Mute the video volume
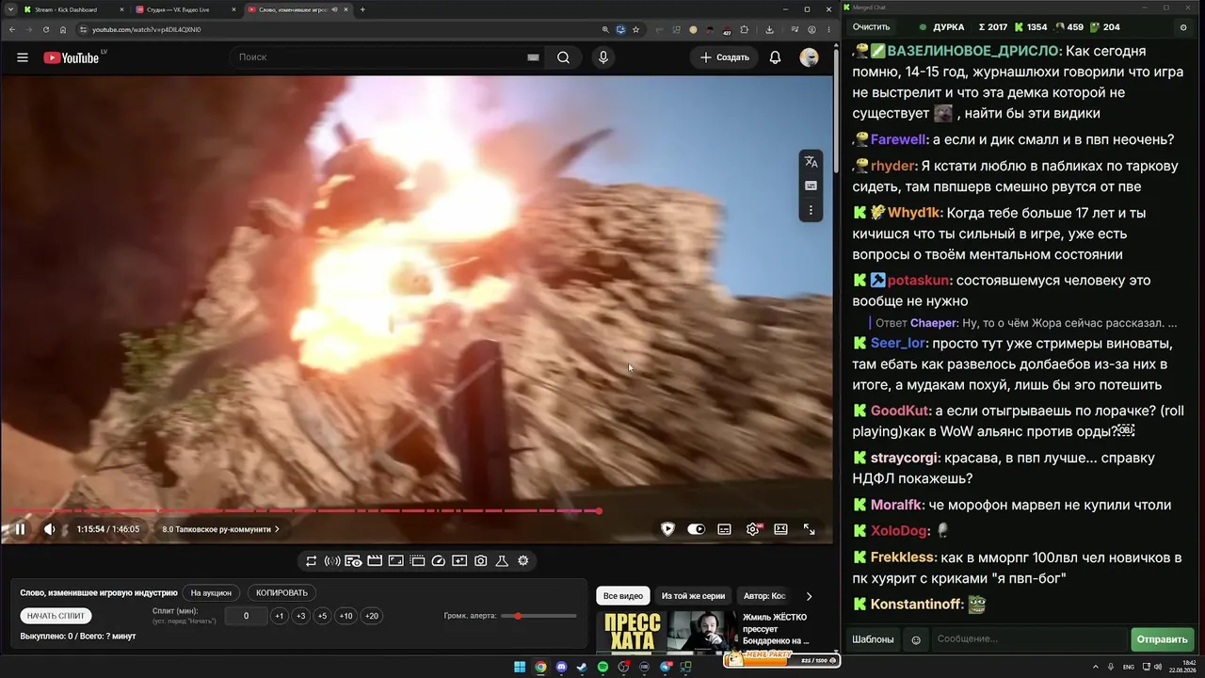1205x678 pixels. point(50,529)
